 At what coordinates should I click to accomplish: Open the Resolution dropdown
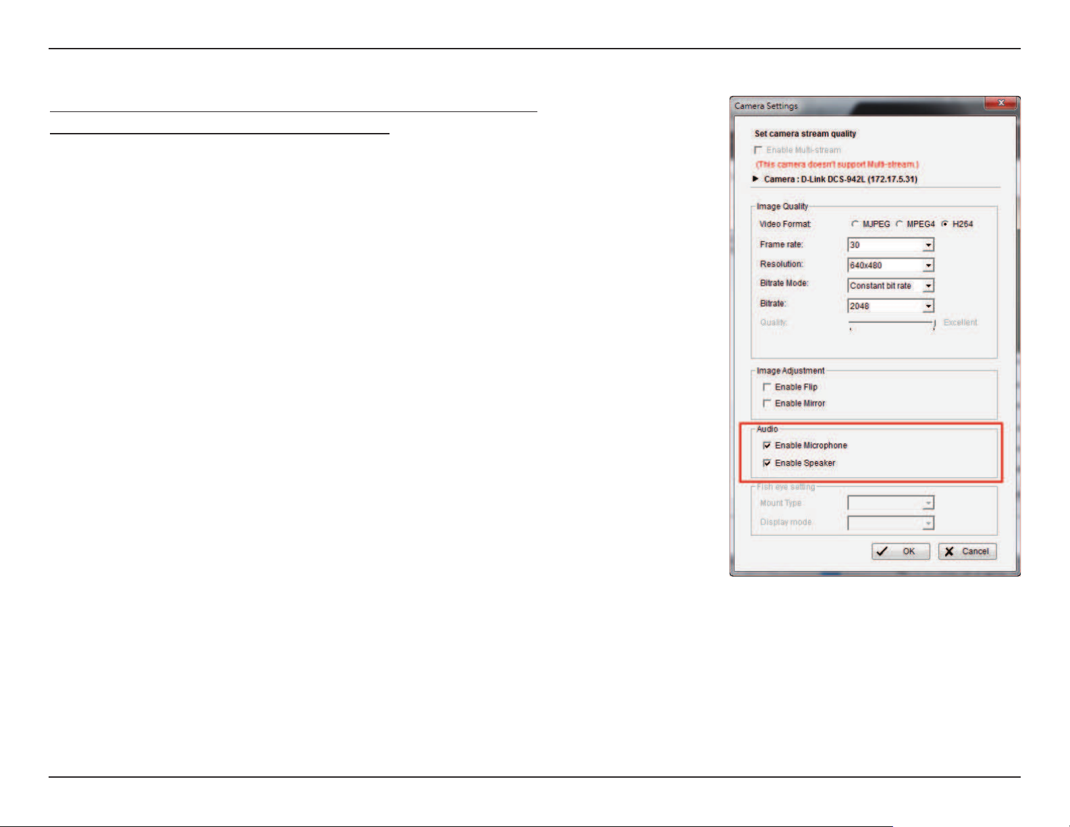[929, 265]
